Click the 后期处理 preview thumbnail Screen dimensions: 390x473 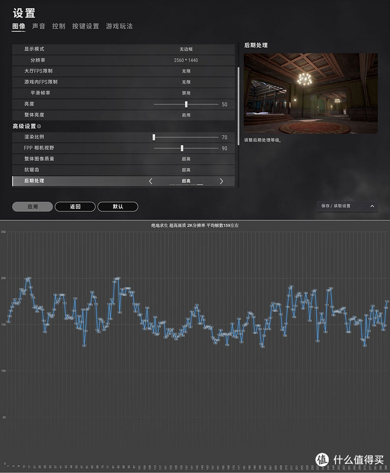pyautogui.click(x=311, y=94)
